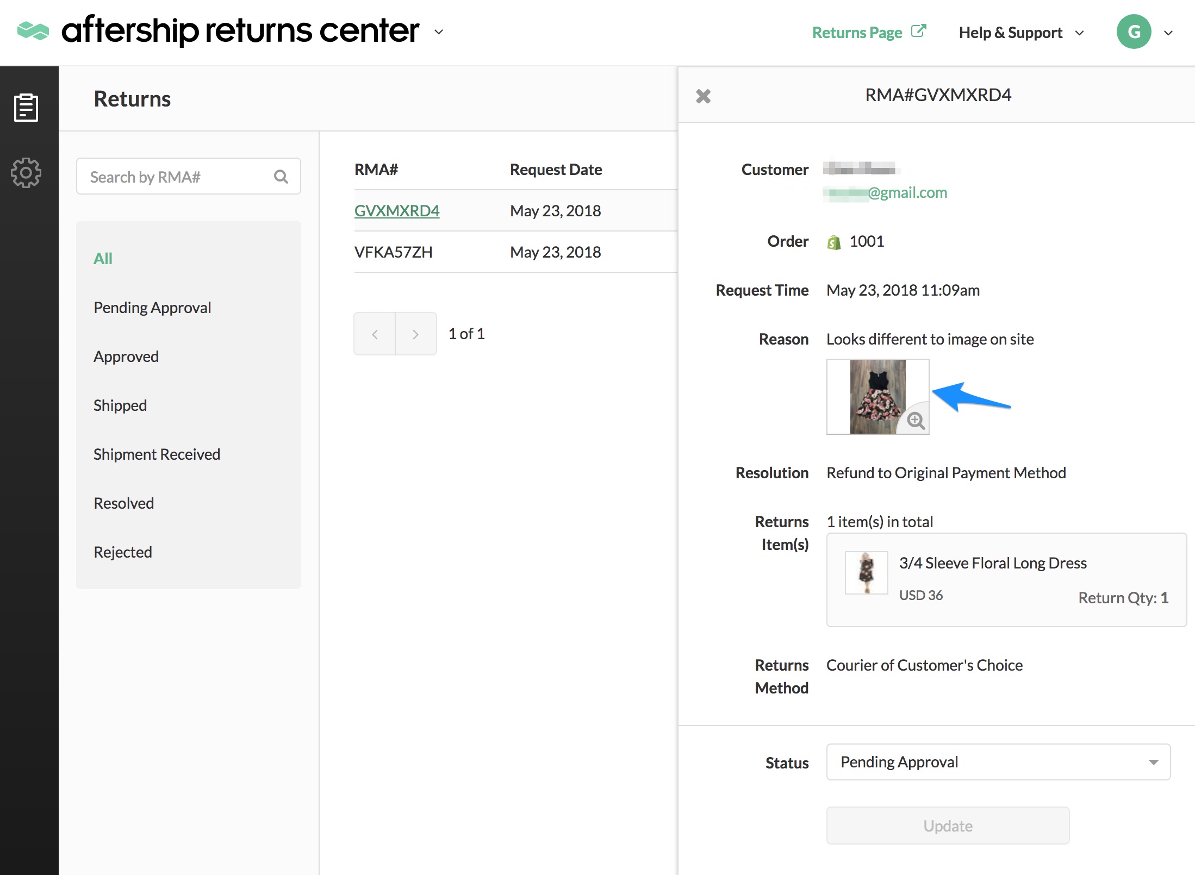The width and height of the screenshot is (1195, 875).
Task: Open the Status dropdown showing Pending Approval
Action: pos(998,762)
